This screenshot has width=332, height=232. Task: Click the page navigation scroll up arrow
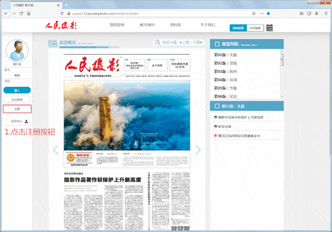coord(282,51)
